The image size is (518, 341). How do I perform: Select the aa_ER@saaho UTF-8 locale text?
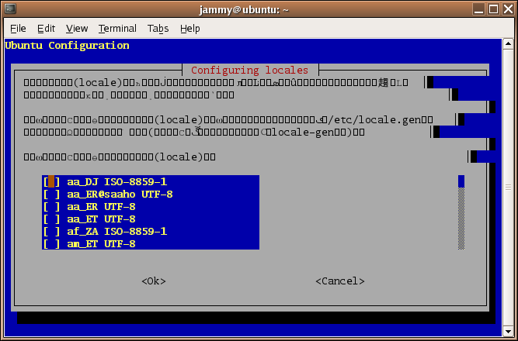click(120, 195)
